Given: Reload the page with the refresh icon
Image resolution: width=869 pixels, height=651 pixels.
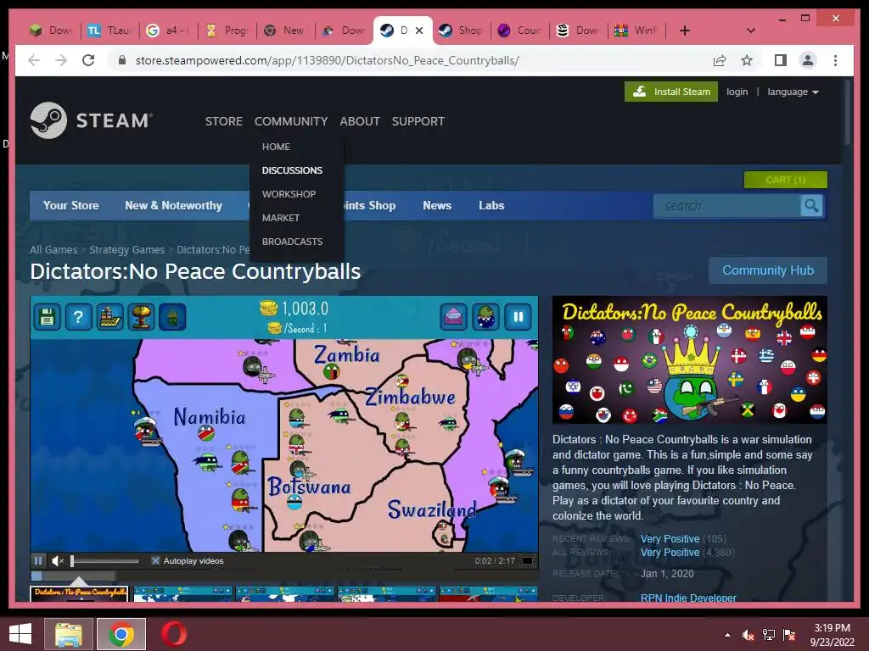Looking at the screenshot, I should click(88, 60).
